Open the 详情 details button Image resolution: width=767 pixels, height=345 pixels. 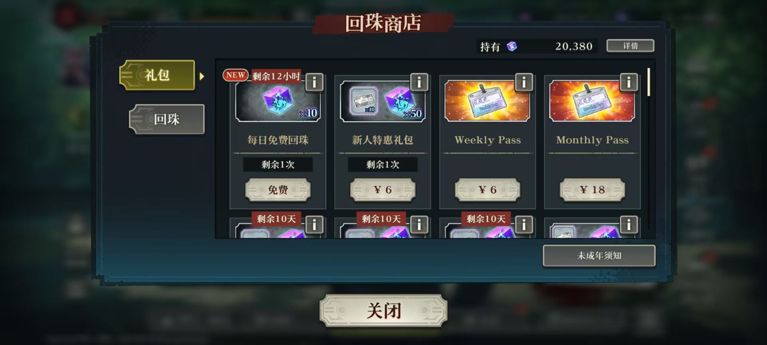[x=630, y=46]
